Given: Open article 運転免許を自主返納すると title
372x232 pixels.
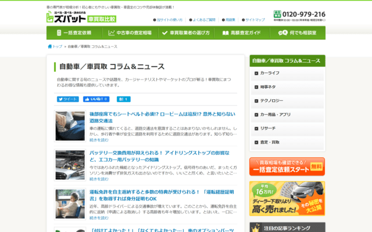Looking at the screenshot, I should [162, 195].
